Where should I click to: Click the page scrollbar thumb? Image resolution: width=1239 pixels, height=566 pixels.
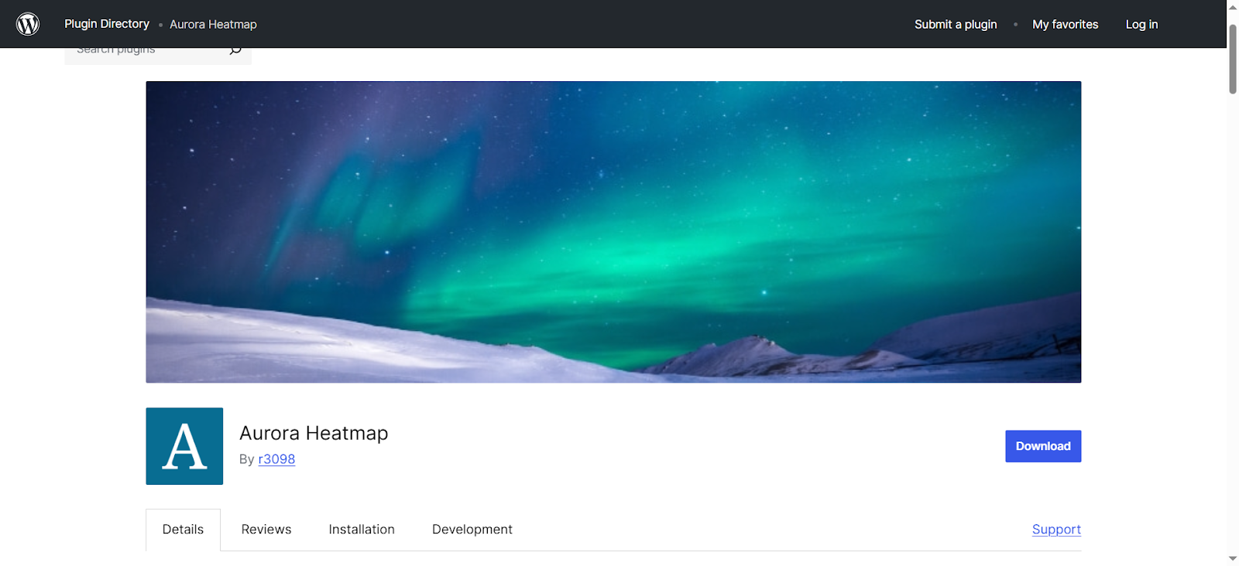click(1233, 60)
